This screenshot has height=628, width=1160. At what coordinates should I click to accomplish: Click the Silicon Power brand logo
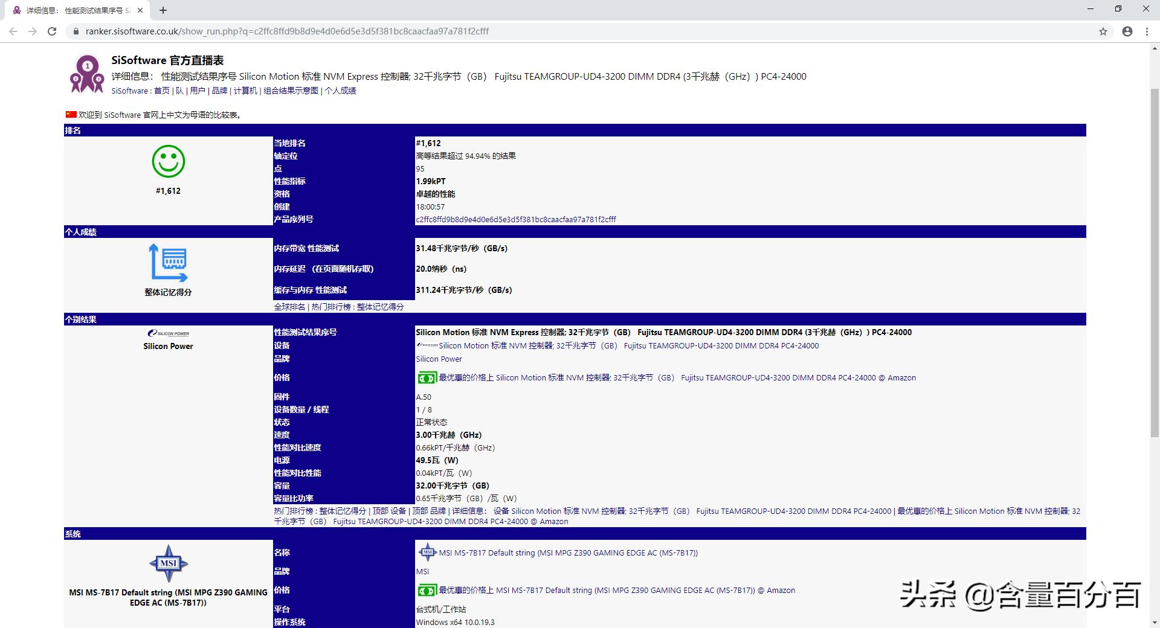169,333
